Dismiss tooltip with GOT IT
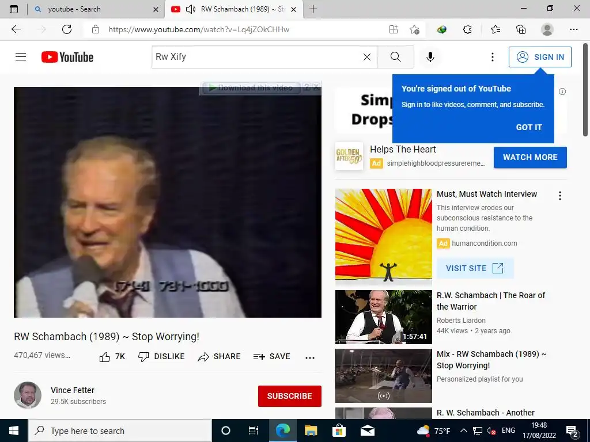 coord(529,127)
